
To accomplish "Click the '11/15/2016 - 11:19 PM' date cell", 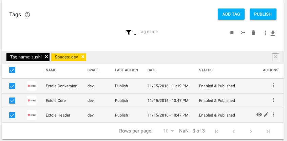I will coord(168,86).
